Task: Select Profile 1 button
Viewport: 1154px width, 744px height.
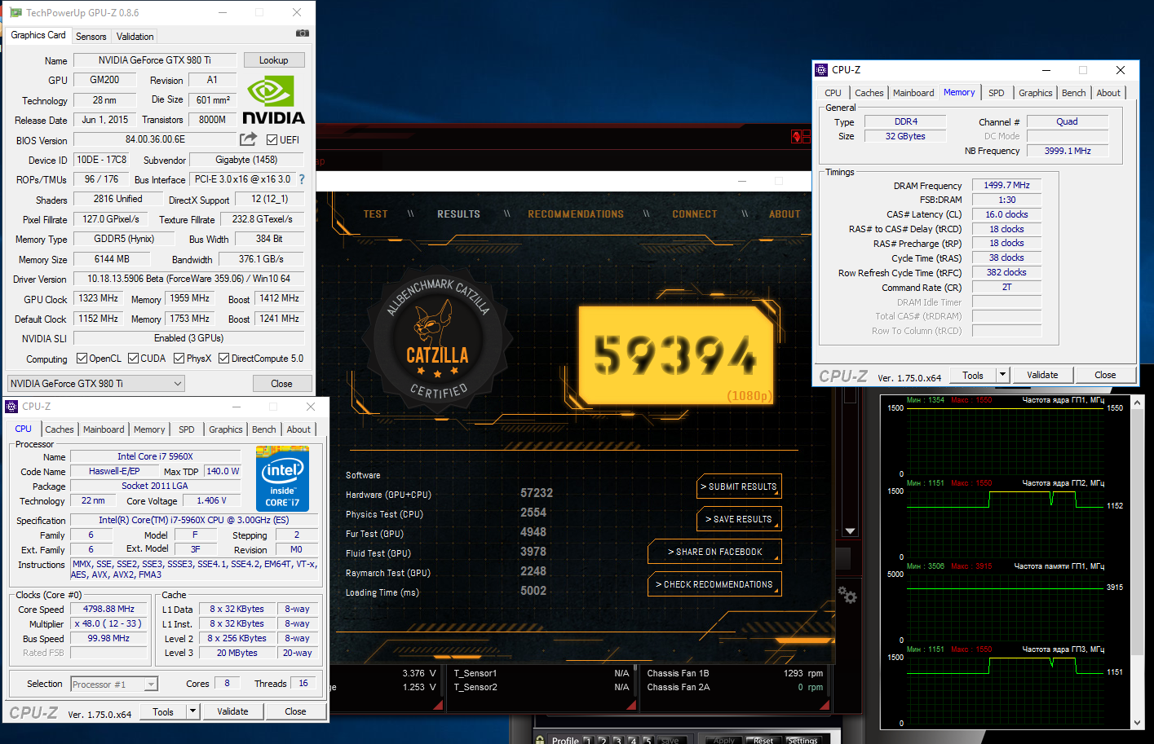Action: pyautogui.click(x=587, y=740)
